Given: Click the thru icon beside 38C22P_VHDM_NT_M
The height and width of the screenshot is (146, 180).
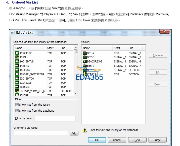Looking at the screenshot, I should click(17, 91).
